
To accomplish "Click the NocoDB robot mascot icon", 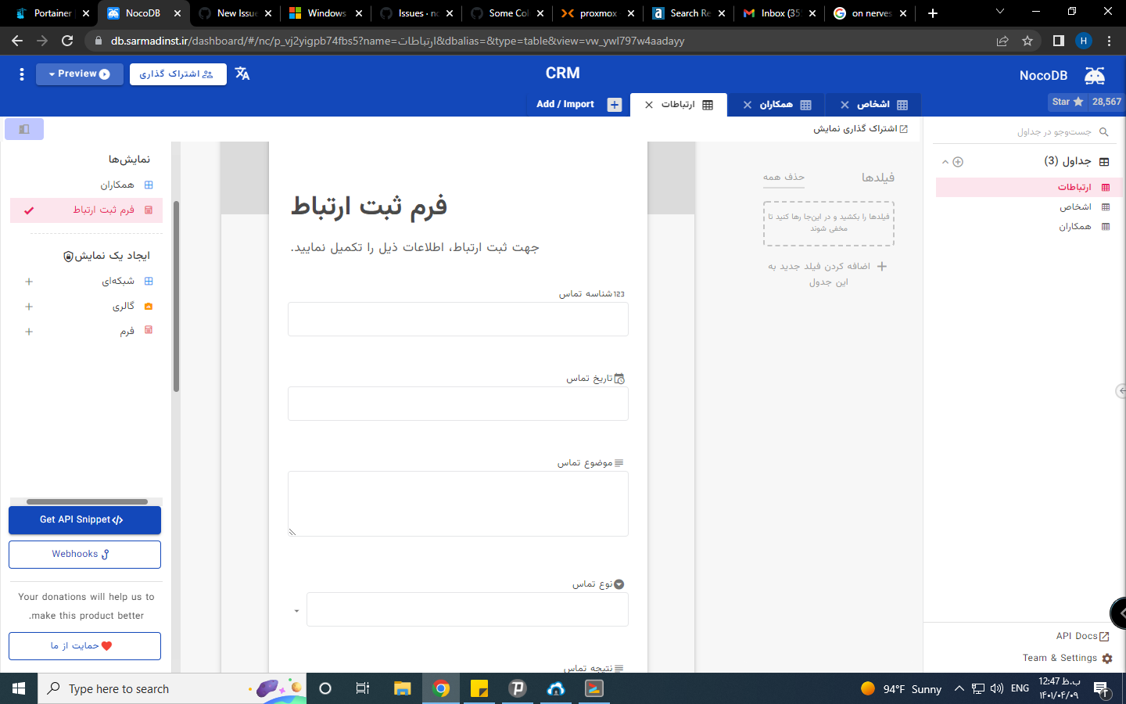I will click(x=1095, y=75).
